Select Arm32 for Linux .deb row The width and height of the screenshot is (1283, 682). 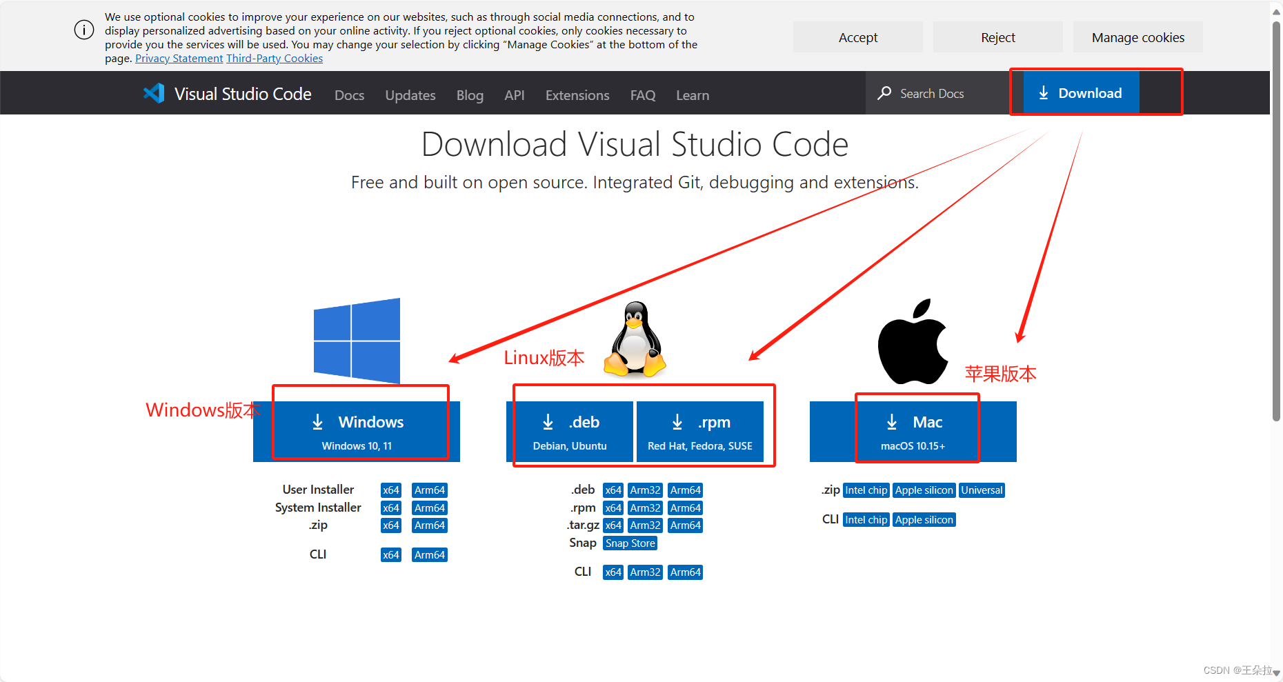pos(646,490)
